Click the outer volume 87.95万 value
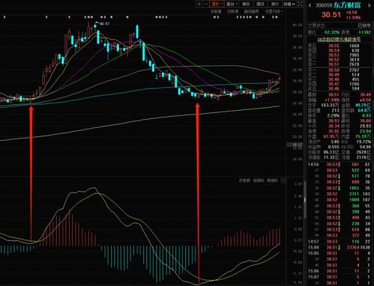This screenshot has height=286, width=374. pos(331,136)
